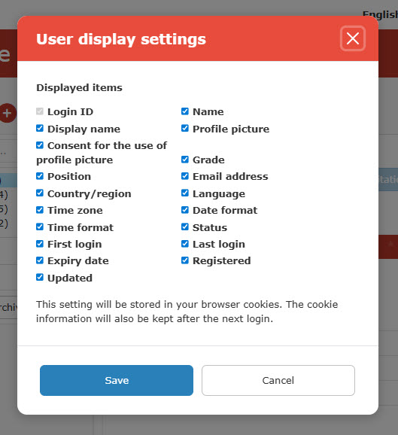The image size is (398, 435).
Task: Save the display settings
Action: (x=117, y=380)
